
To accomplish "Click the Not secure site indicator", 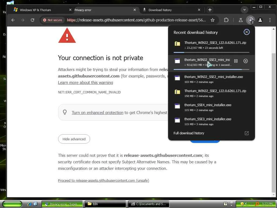I will coord(52,20).
